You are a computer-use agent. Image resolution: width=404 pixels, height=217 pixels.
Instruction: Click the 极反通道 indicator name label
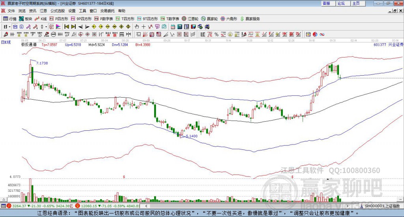tap(29, 45)
